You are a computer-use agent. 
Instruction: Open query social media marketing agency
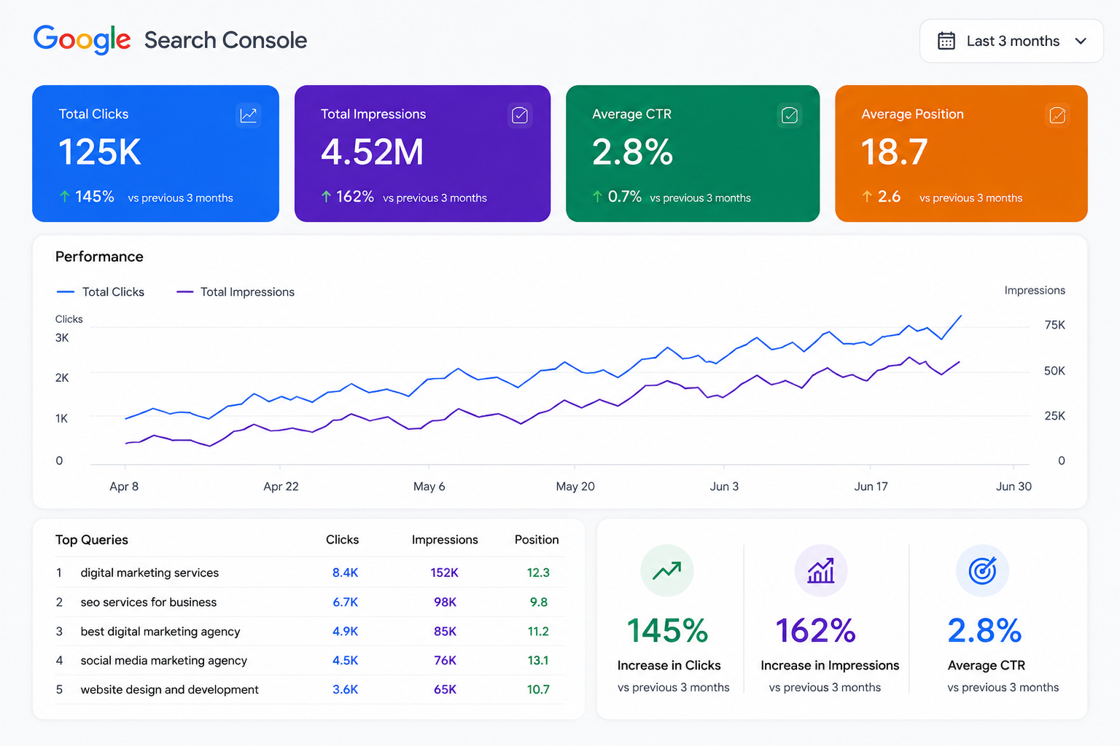click(164, 661)
